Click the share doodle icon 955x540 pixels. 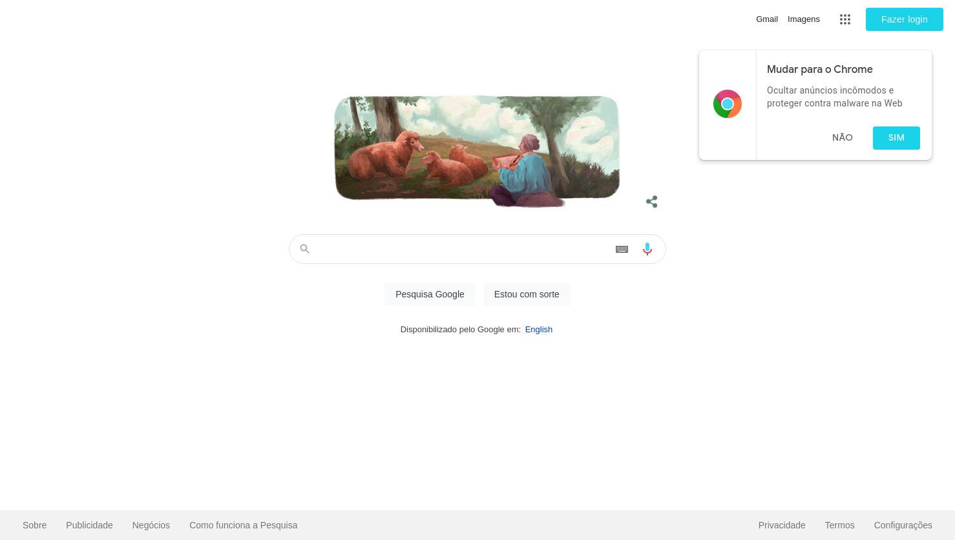click(x=651, y=202)
